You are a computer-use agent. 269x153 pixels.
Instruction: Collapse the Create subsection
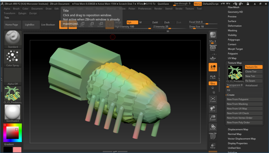[231, 95]
